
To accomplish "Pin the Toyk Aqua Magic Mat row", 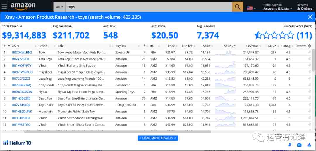I will pos(310,52).
